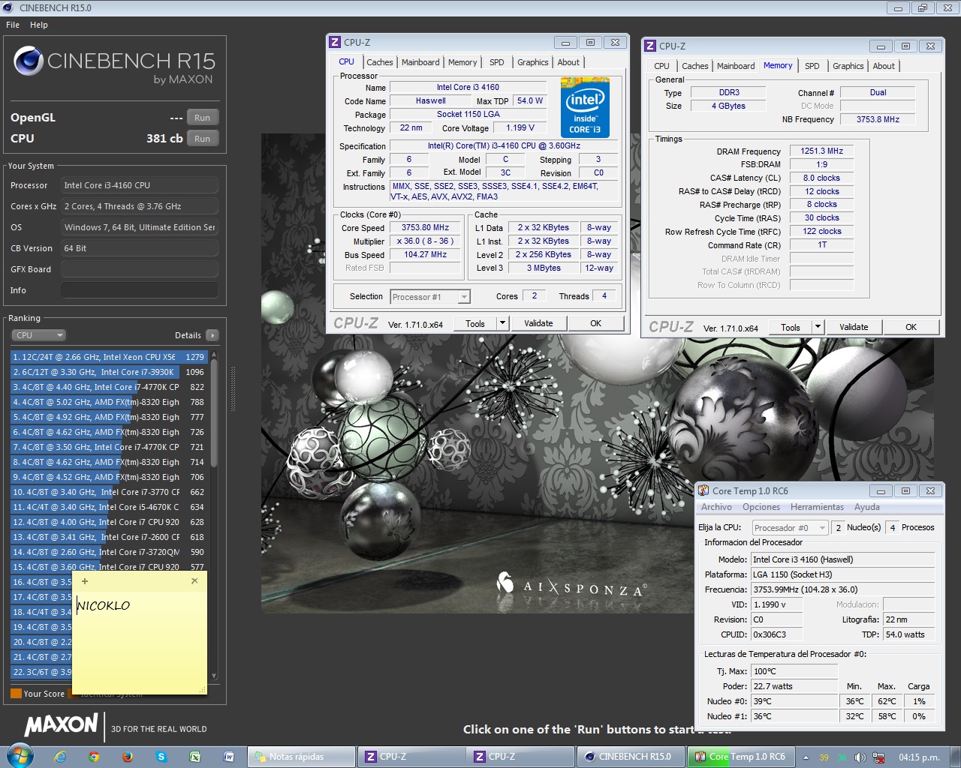Screen dimensions: 961x768
Task: Open Elija la CPU processor dropdown
Action: point(790,528)
